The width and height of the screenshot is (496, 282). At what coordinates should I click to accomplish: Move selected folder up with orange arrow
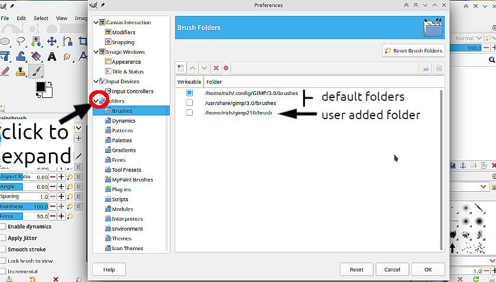pos(193,68)
